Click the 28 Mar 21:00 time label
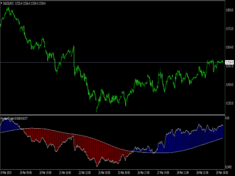This screenshot has height=176, width=235. tap(203, 173)
